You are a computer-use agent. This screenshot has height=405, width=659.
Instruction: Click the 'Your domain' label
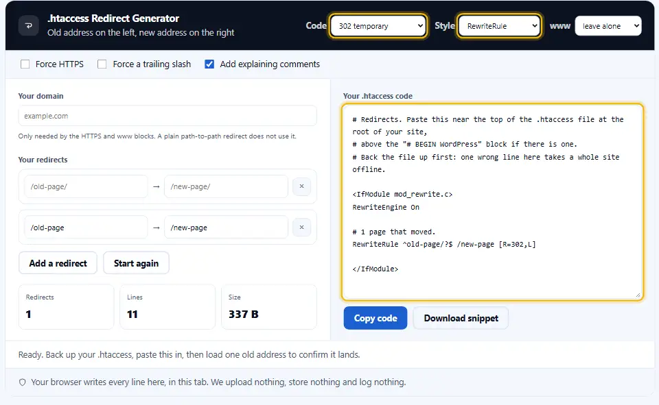tap(41, 96)
